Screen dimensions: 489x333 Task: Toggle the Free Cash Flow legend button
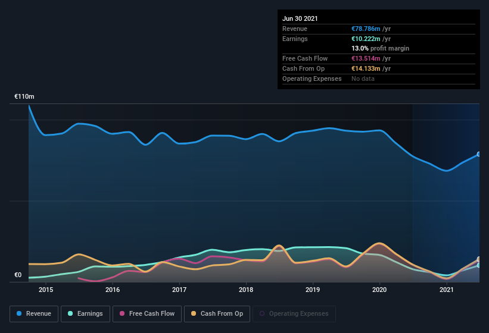[x=147, y=314]
